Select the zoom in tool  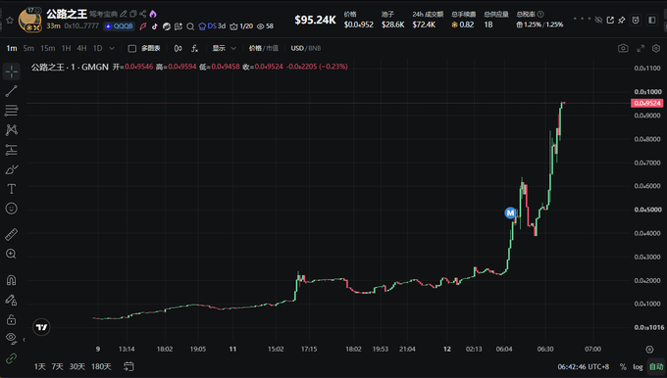click(12, 254)
